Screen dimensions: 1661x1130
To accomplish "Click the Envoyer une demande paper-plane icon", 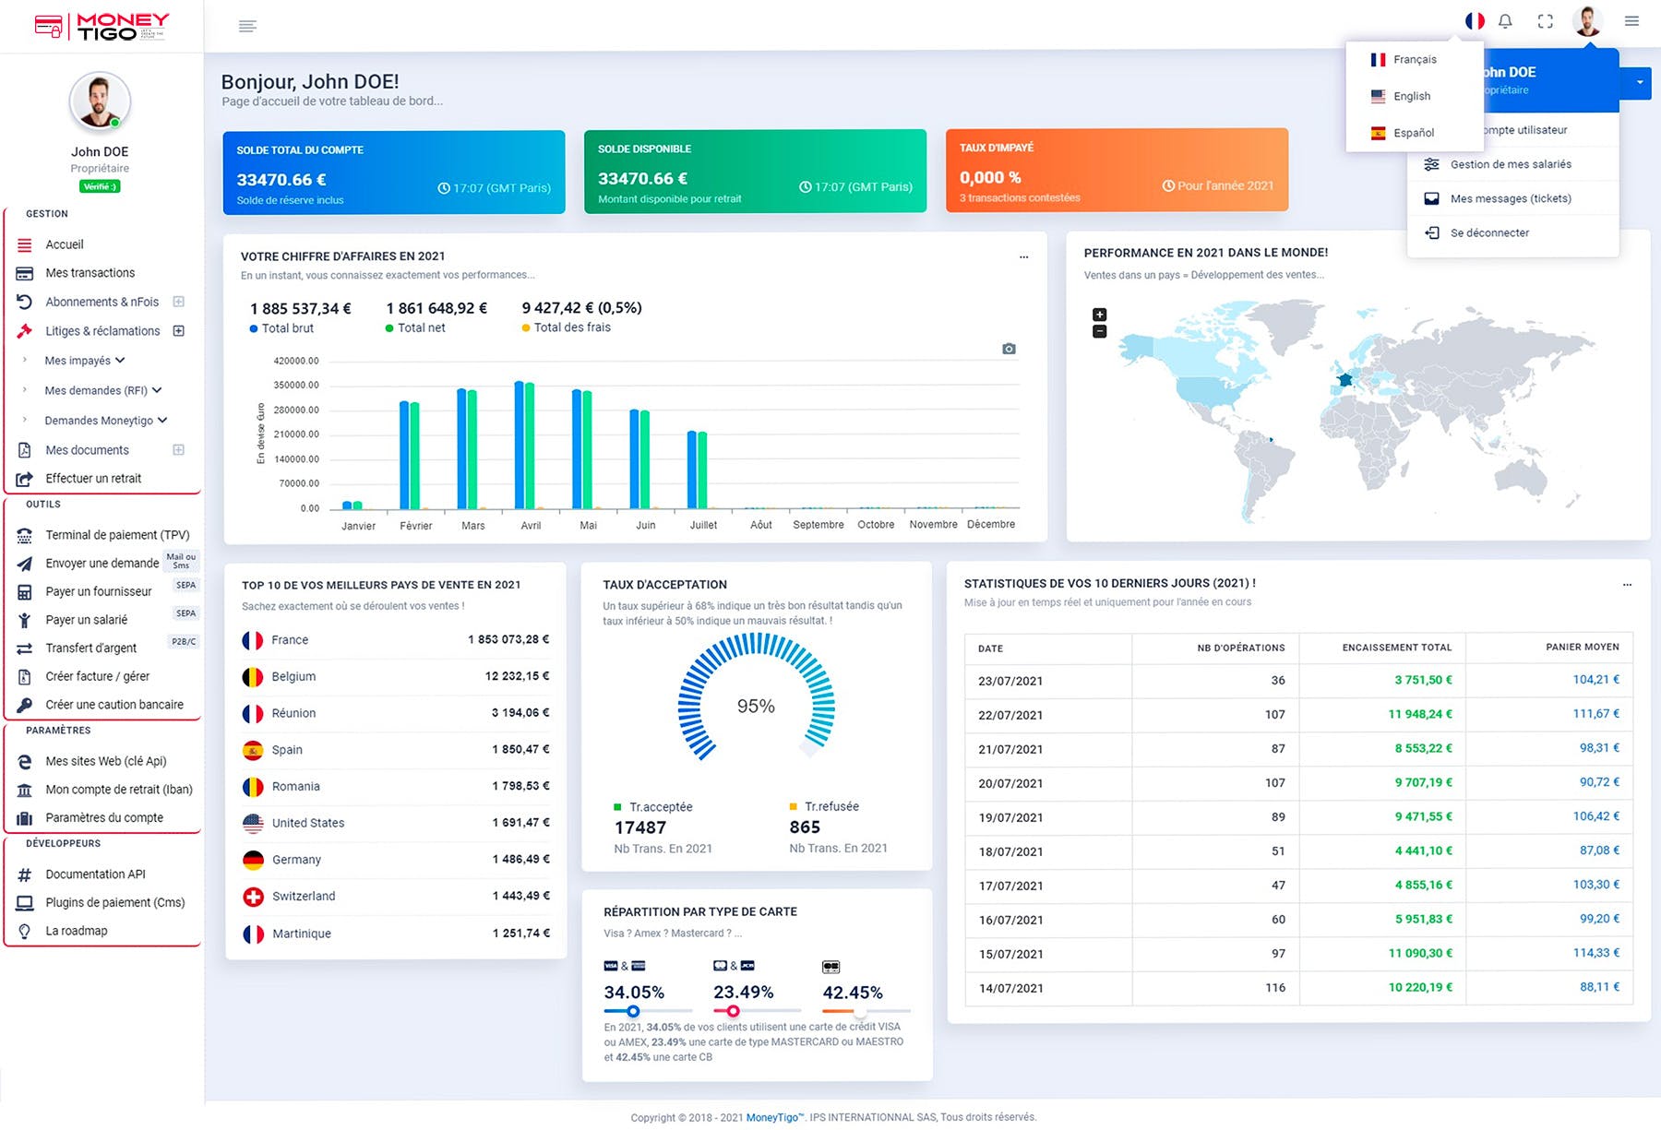I will tap(25, 564).
